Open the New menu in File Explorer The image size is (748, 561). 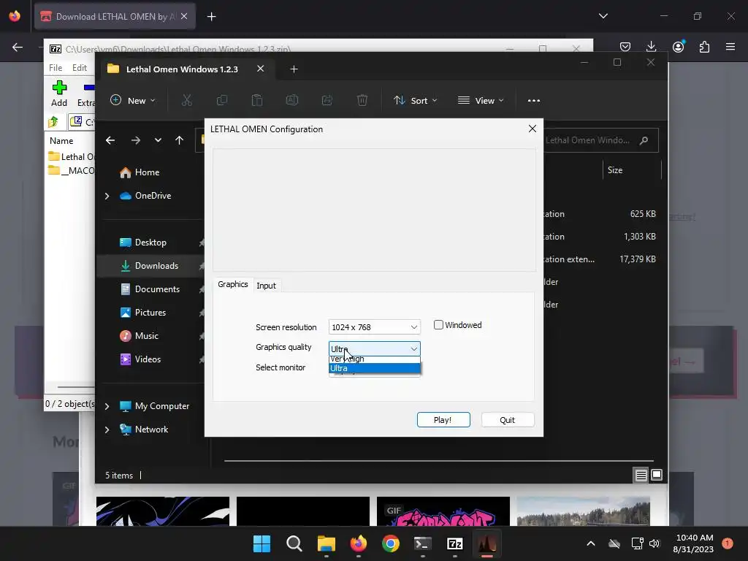[x=133, y=100]
